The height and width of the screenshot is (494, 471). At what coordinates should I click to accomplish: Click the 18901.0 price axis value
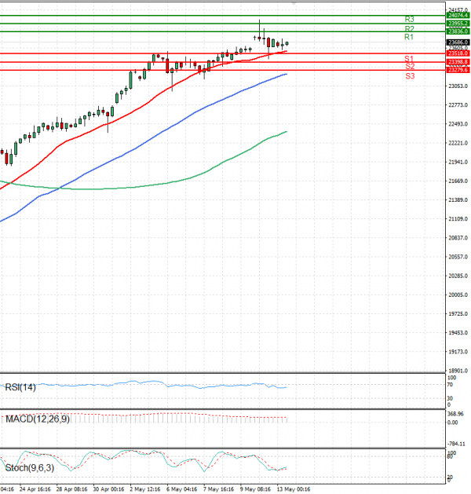(x=458, y=371)
